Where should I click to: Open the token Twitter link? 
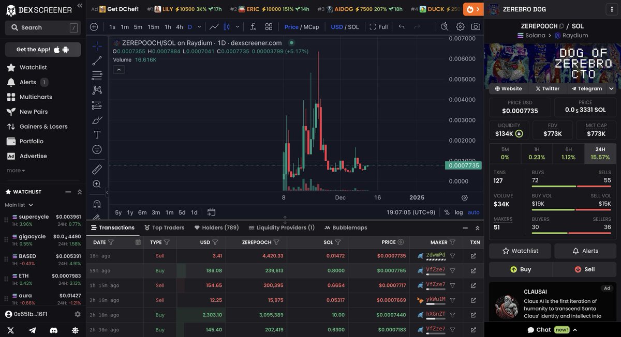(548, 88)
